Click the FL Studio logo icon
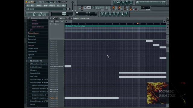This screenshot has height=108, width=193. pos(27,2)
